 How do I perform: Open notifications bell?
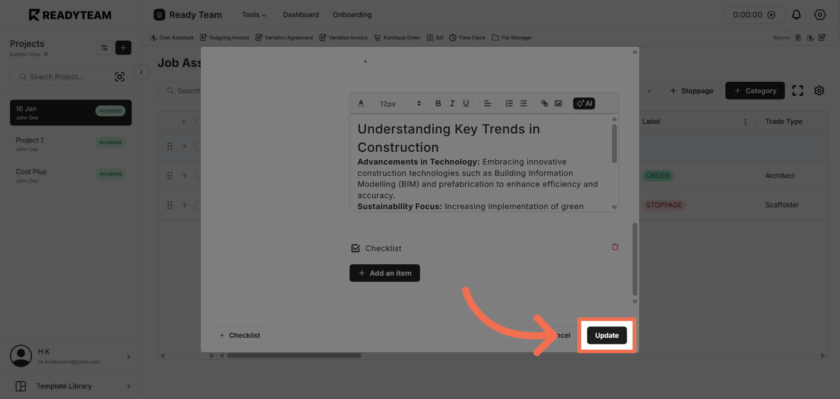pyautogui.click(x=796, y=15)
